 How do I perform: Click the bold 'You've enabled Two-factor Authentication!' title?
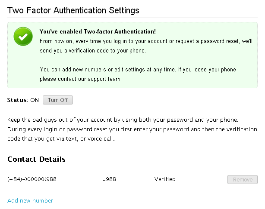tap(98, 31)
